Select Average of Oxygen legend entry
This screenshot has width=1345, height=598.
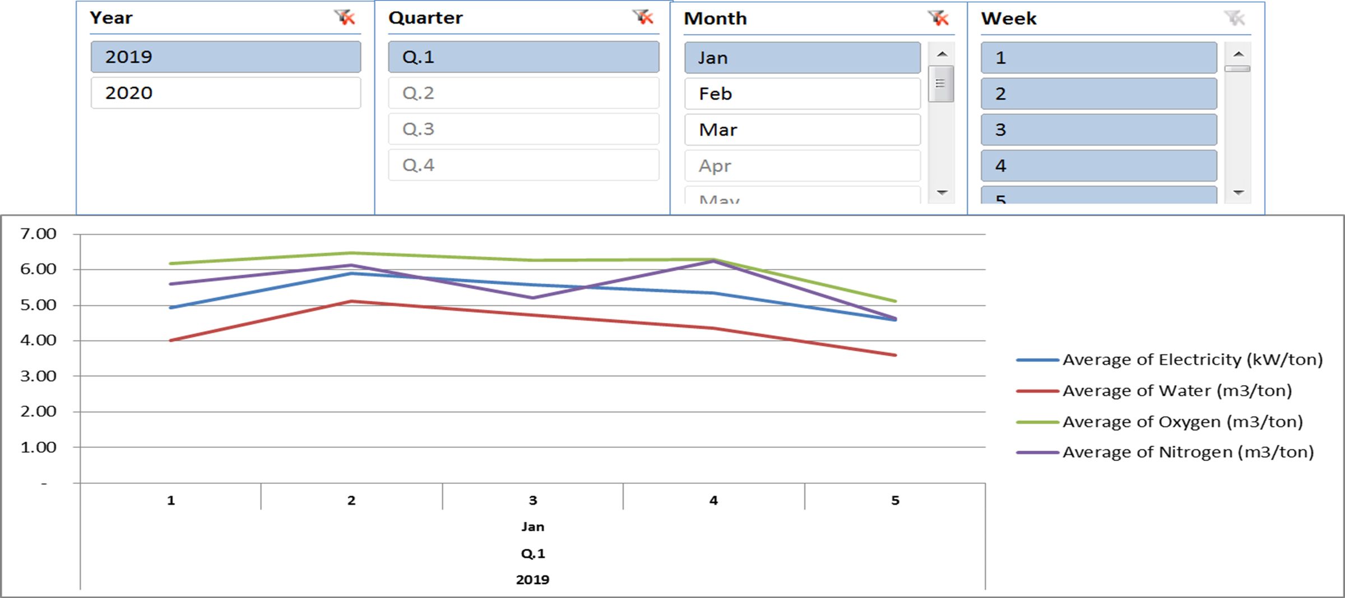[1182, 422]
